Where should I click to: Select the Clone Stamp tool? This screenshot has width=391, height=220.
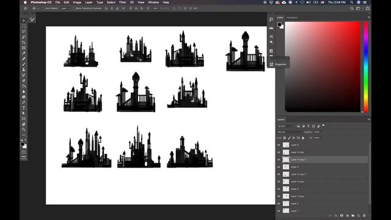click(24, 70)
